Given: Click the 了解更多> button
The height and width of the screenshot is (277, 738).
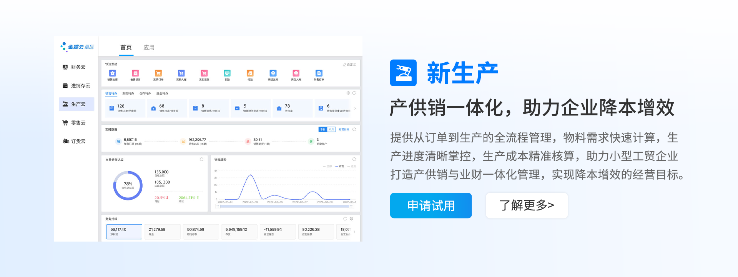Looking at the screenshot, I should pyautogui.click(x=527, y=205).
